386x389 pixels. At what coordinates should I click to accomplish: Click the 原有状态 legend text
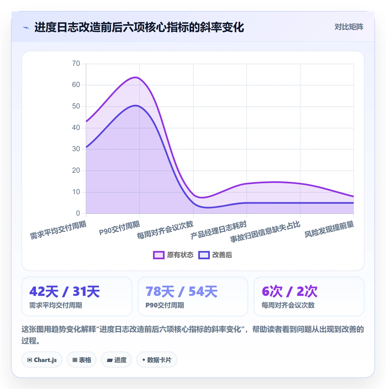(180, 255)
